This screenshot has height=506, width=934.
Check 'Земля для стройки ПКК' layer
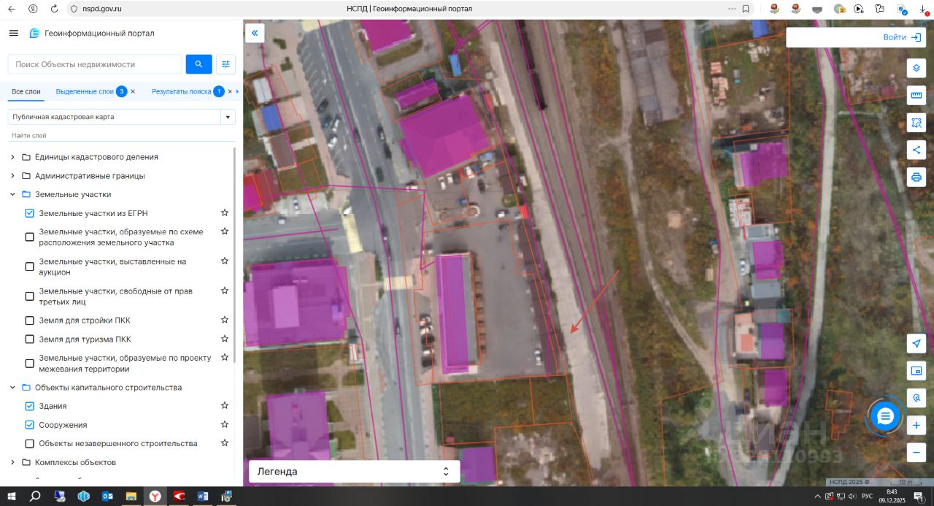click(30, 321)
